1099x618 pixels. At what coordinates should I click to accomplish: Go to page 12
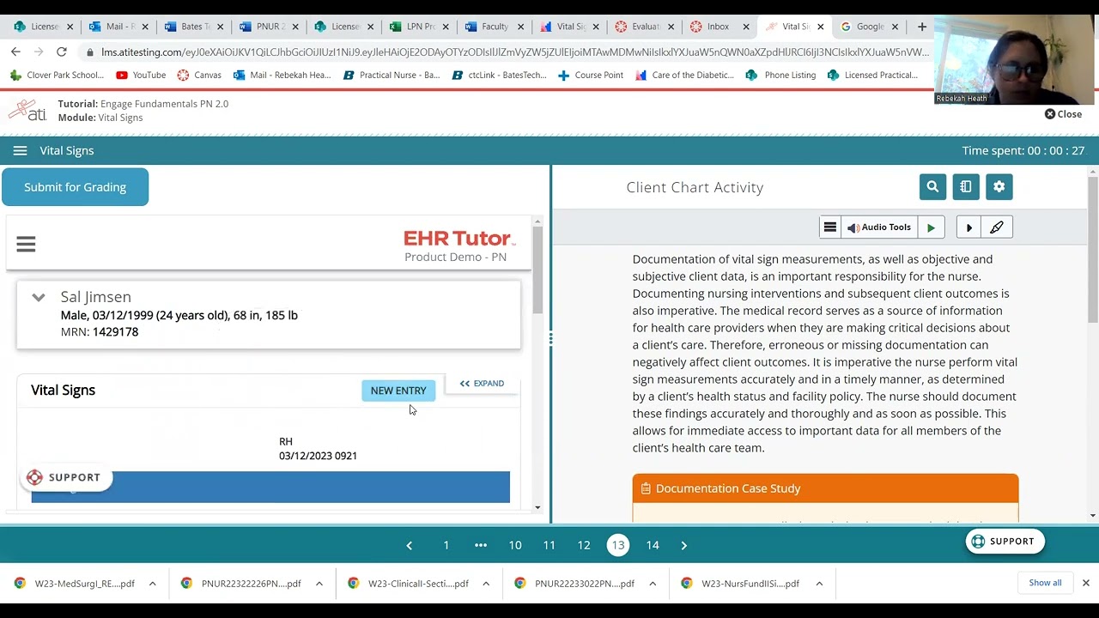point(584,545)
